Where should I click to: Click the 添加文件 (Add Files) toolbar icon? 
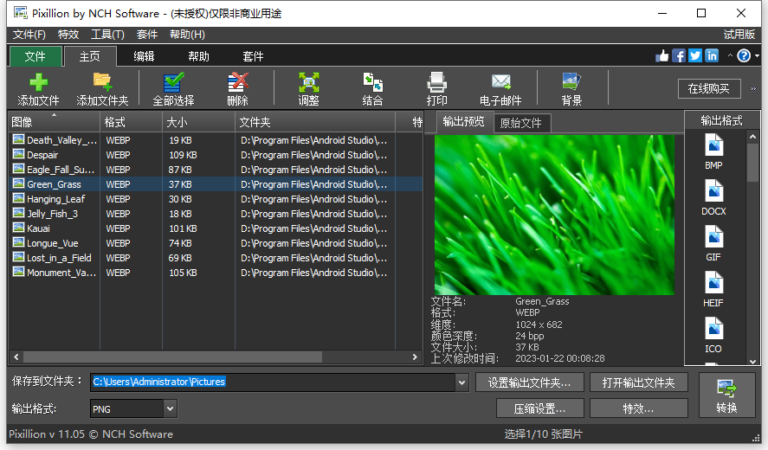tap(38, 88)
